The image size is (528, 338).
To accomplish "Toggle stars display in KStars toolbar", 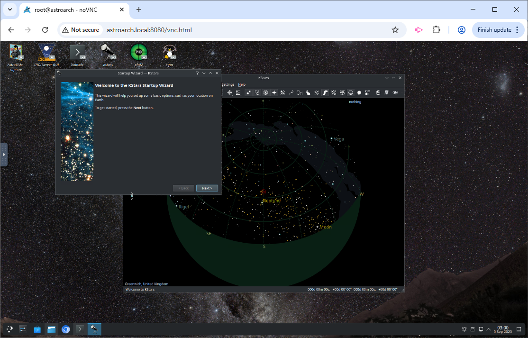I will [248, 92].
